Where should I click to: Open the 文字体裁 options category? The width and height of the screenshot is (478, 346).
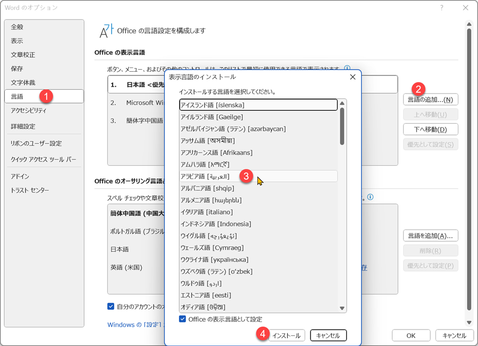44,82
